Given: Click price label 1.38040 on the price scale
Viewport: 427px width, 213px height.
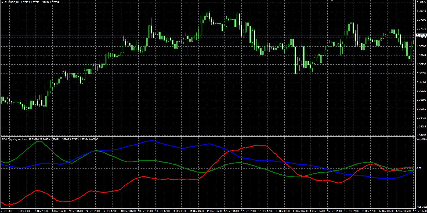Looking at the screenshot, I should (421, 11).
